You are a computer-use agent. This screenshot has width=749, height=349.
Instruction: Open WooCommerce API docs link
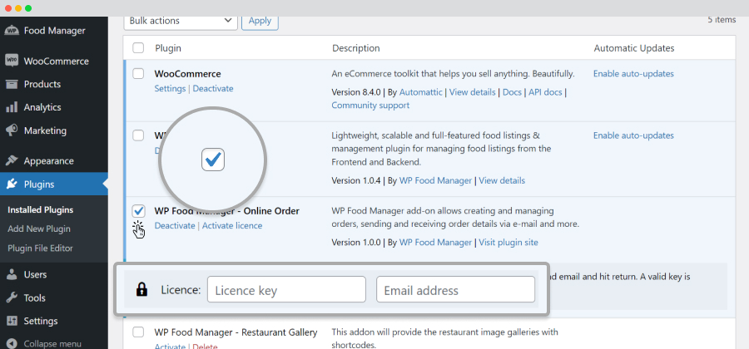pyautogui.click(x=545, y=92)
